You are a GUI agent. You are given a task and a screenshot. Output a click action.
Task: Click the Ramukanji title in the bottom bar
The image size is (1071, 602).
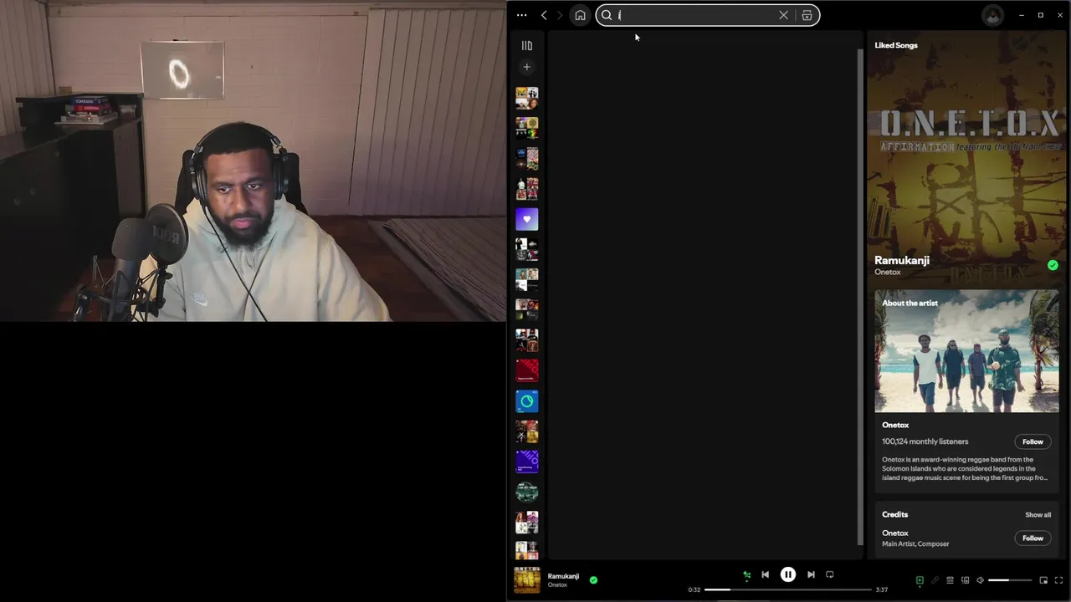(x=563, y=576)
